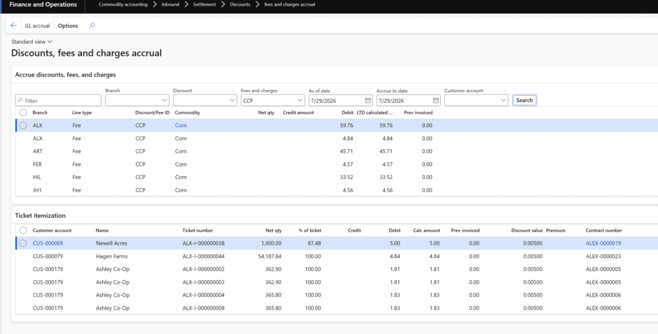Select the FER branch row
The width and height of the screenshot is (658, 334).
pyautogui.click(x=335, y=164)
